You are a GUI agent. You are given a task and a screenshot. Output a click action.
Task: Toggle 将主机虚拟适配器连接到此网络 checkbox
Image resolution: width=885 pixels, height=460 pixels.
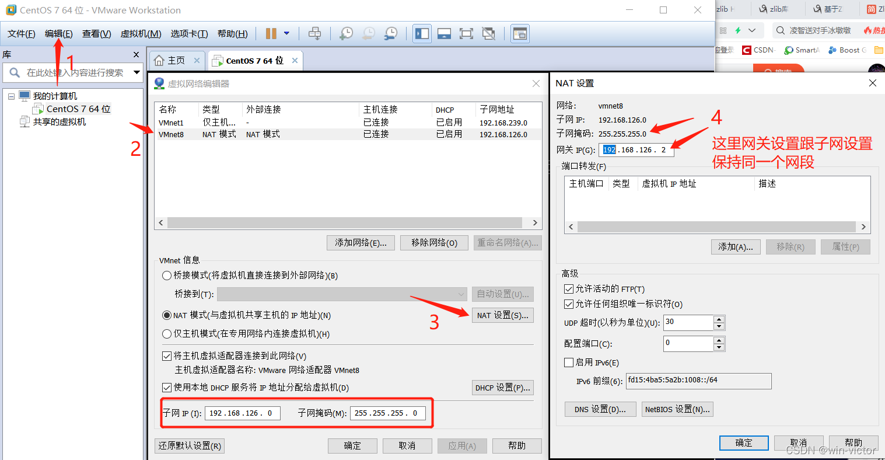(x=167, y=356)
